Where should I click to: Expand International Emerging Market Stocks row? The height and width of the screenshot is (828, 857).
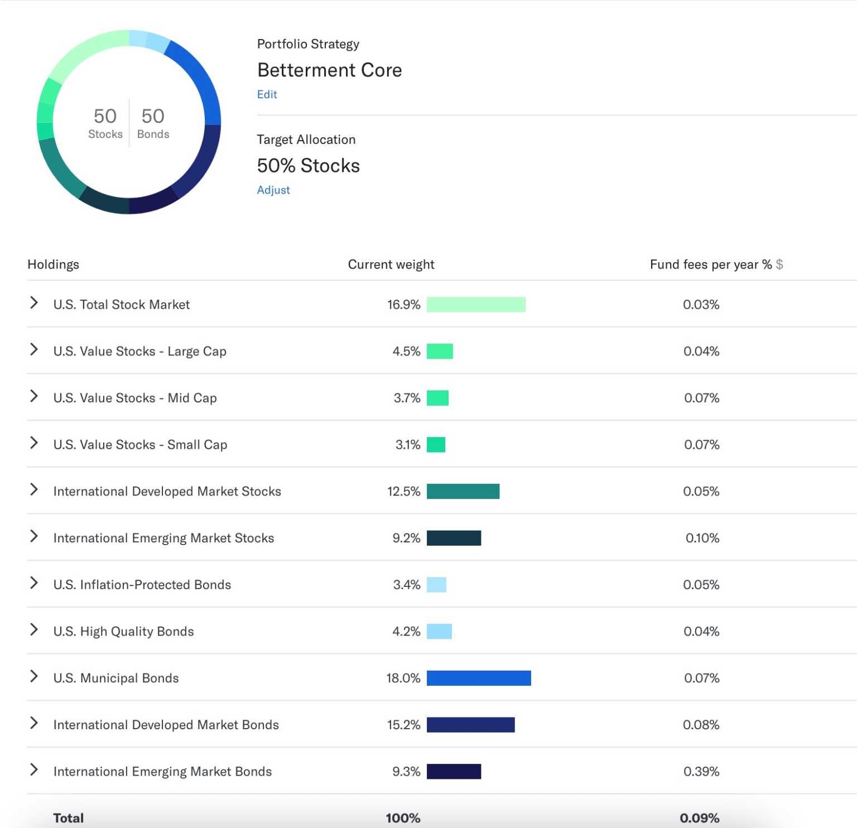point(34,537)
